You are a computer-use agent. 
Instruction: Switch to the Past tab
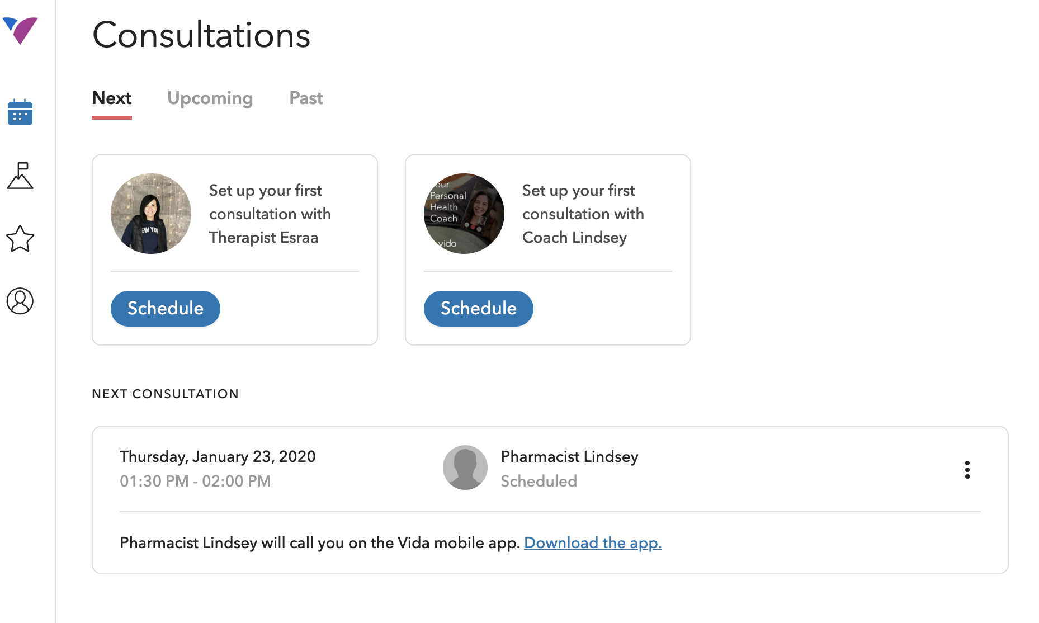tap(306, 98)
